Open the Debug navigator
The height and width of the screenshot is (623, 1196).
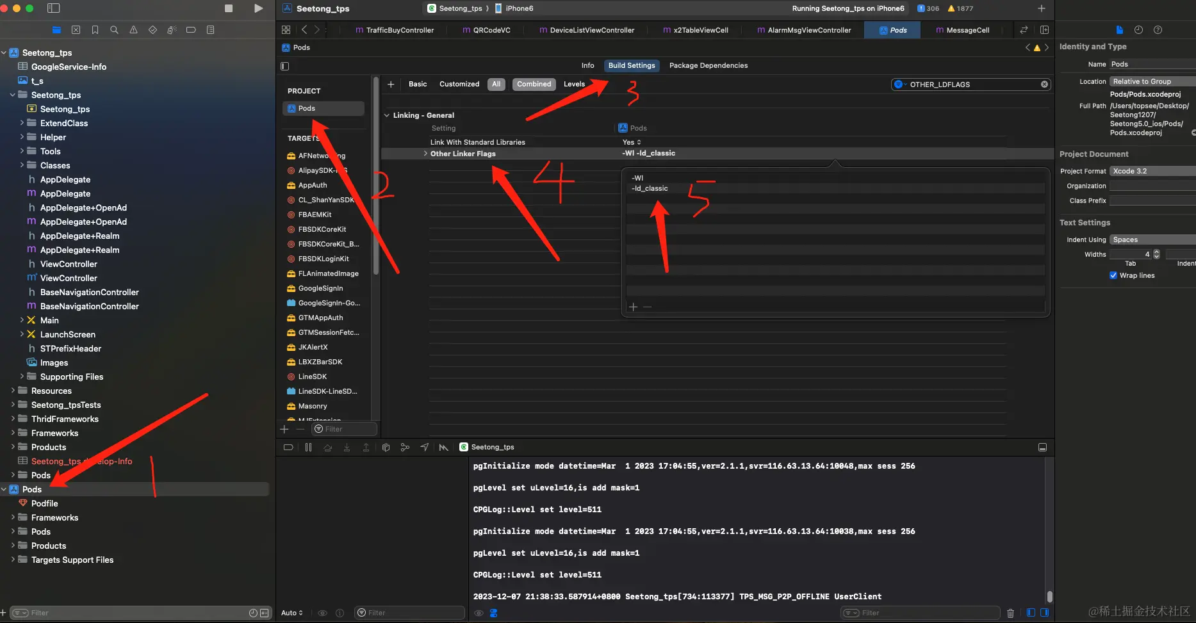[x=172, y=30]
